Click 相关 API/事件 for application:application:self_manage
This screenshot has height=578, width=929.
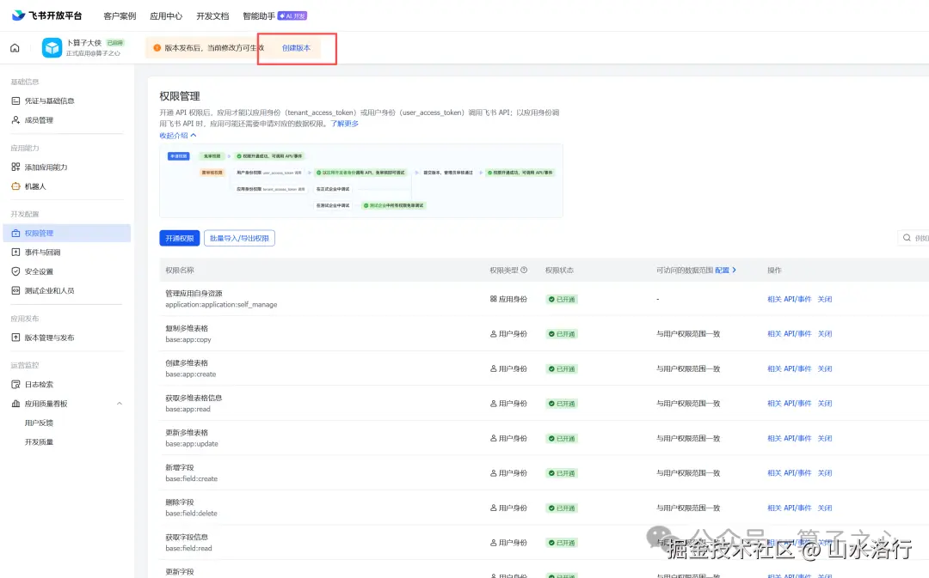pos(789,300)
